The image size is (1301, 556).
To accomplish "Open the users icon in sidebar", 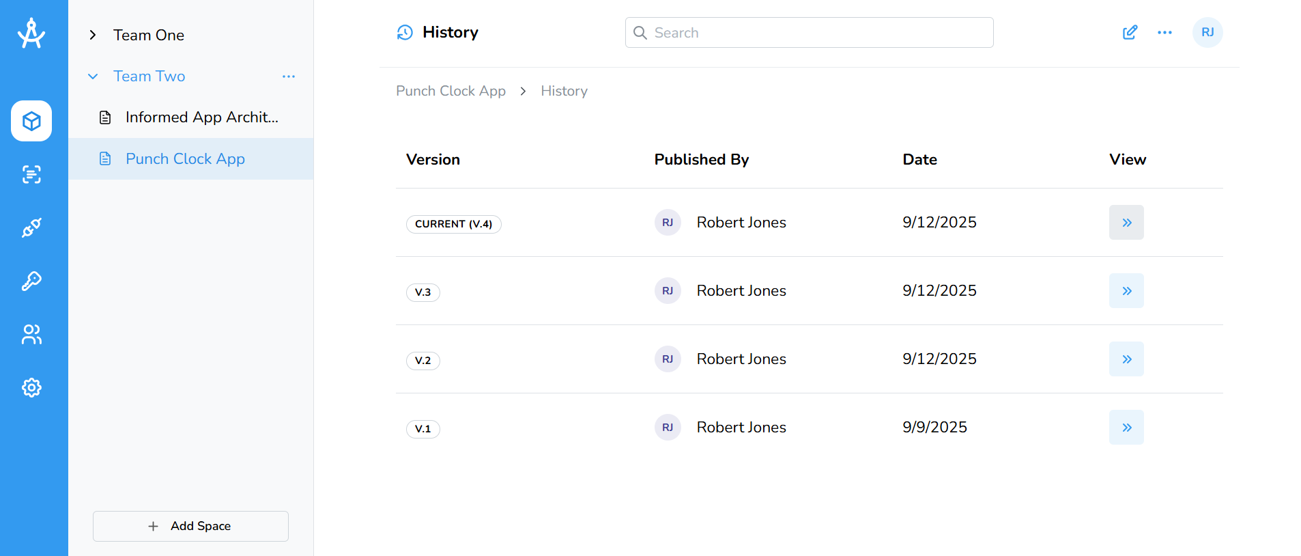I will [x=31, y=334].
